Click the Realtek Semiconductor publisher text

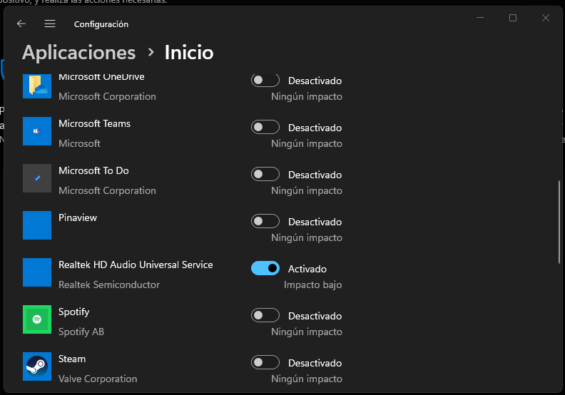pos(109,284)
